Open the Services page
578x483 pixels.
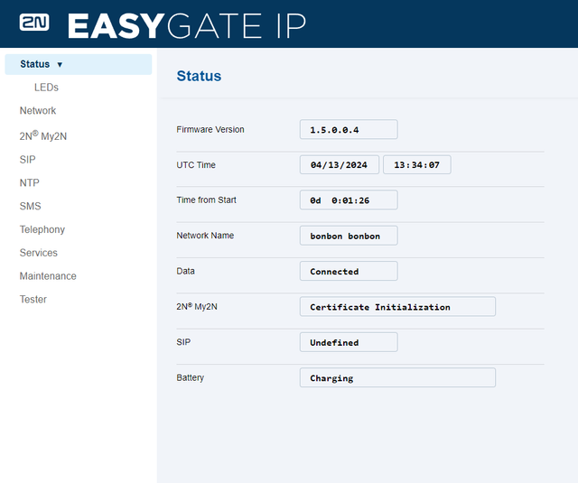tap(38, 253)
